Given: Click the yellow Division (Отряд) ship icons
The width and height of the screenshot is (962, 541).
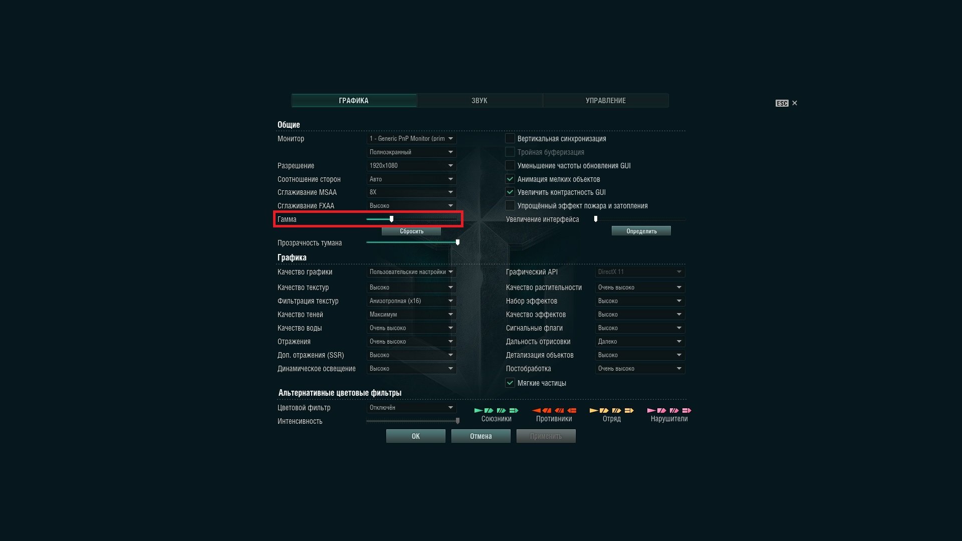Looking at the screenshot, I should 611,410.
